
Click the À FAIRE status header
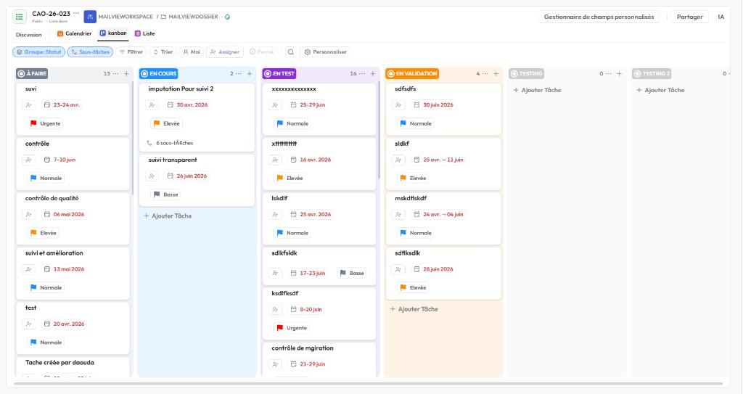32,73
